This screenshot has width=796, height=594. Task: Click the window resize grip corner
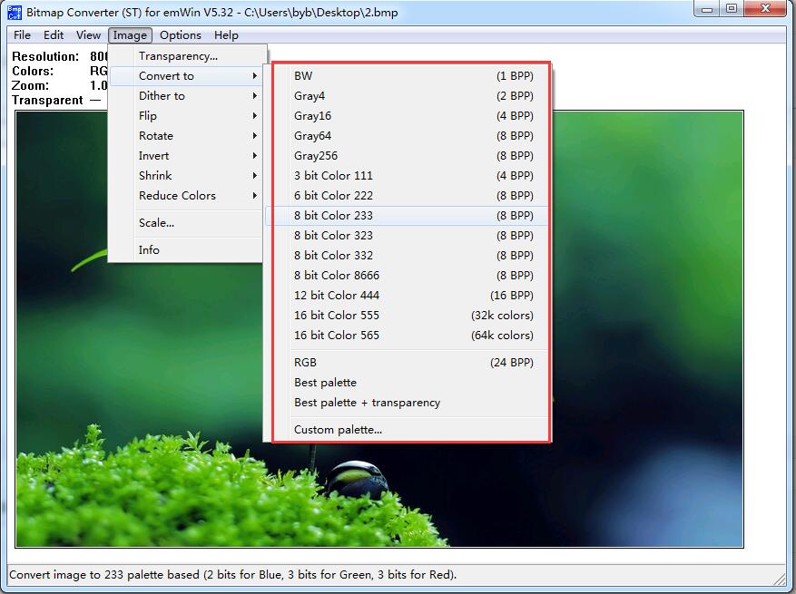tap(779, 578)
